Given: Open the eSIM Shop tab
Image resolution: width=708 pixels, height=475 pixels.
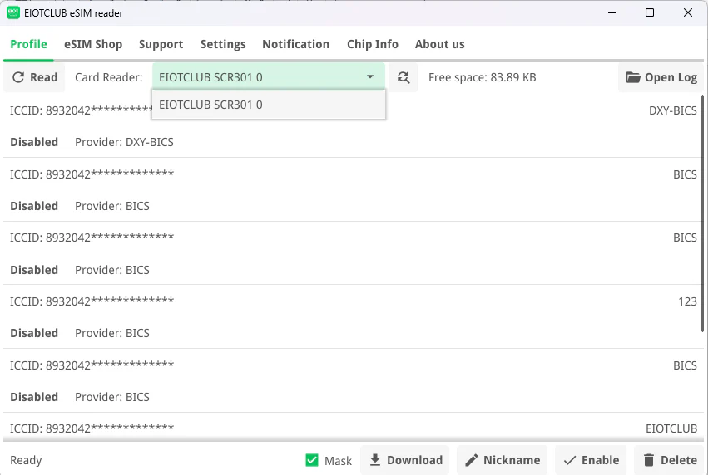Looking at the screenshot, I should coord(93,44).
